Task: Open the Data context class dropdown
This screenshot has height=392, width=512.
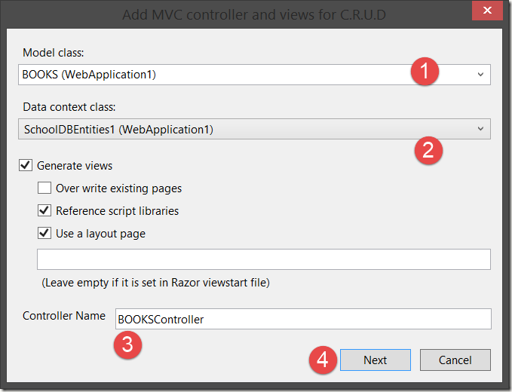Action: [x=254, y=129]
